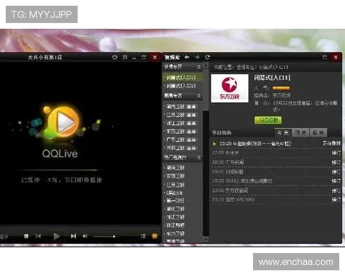Reserve the 17:55 programme via 预订
This screenshot has height=276, width=345.
(x=336, y=153)
